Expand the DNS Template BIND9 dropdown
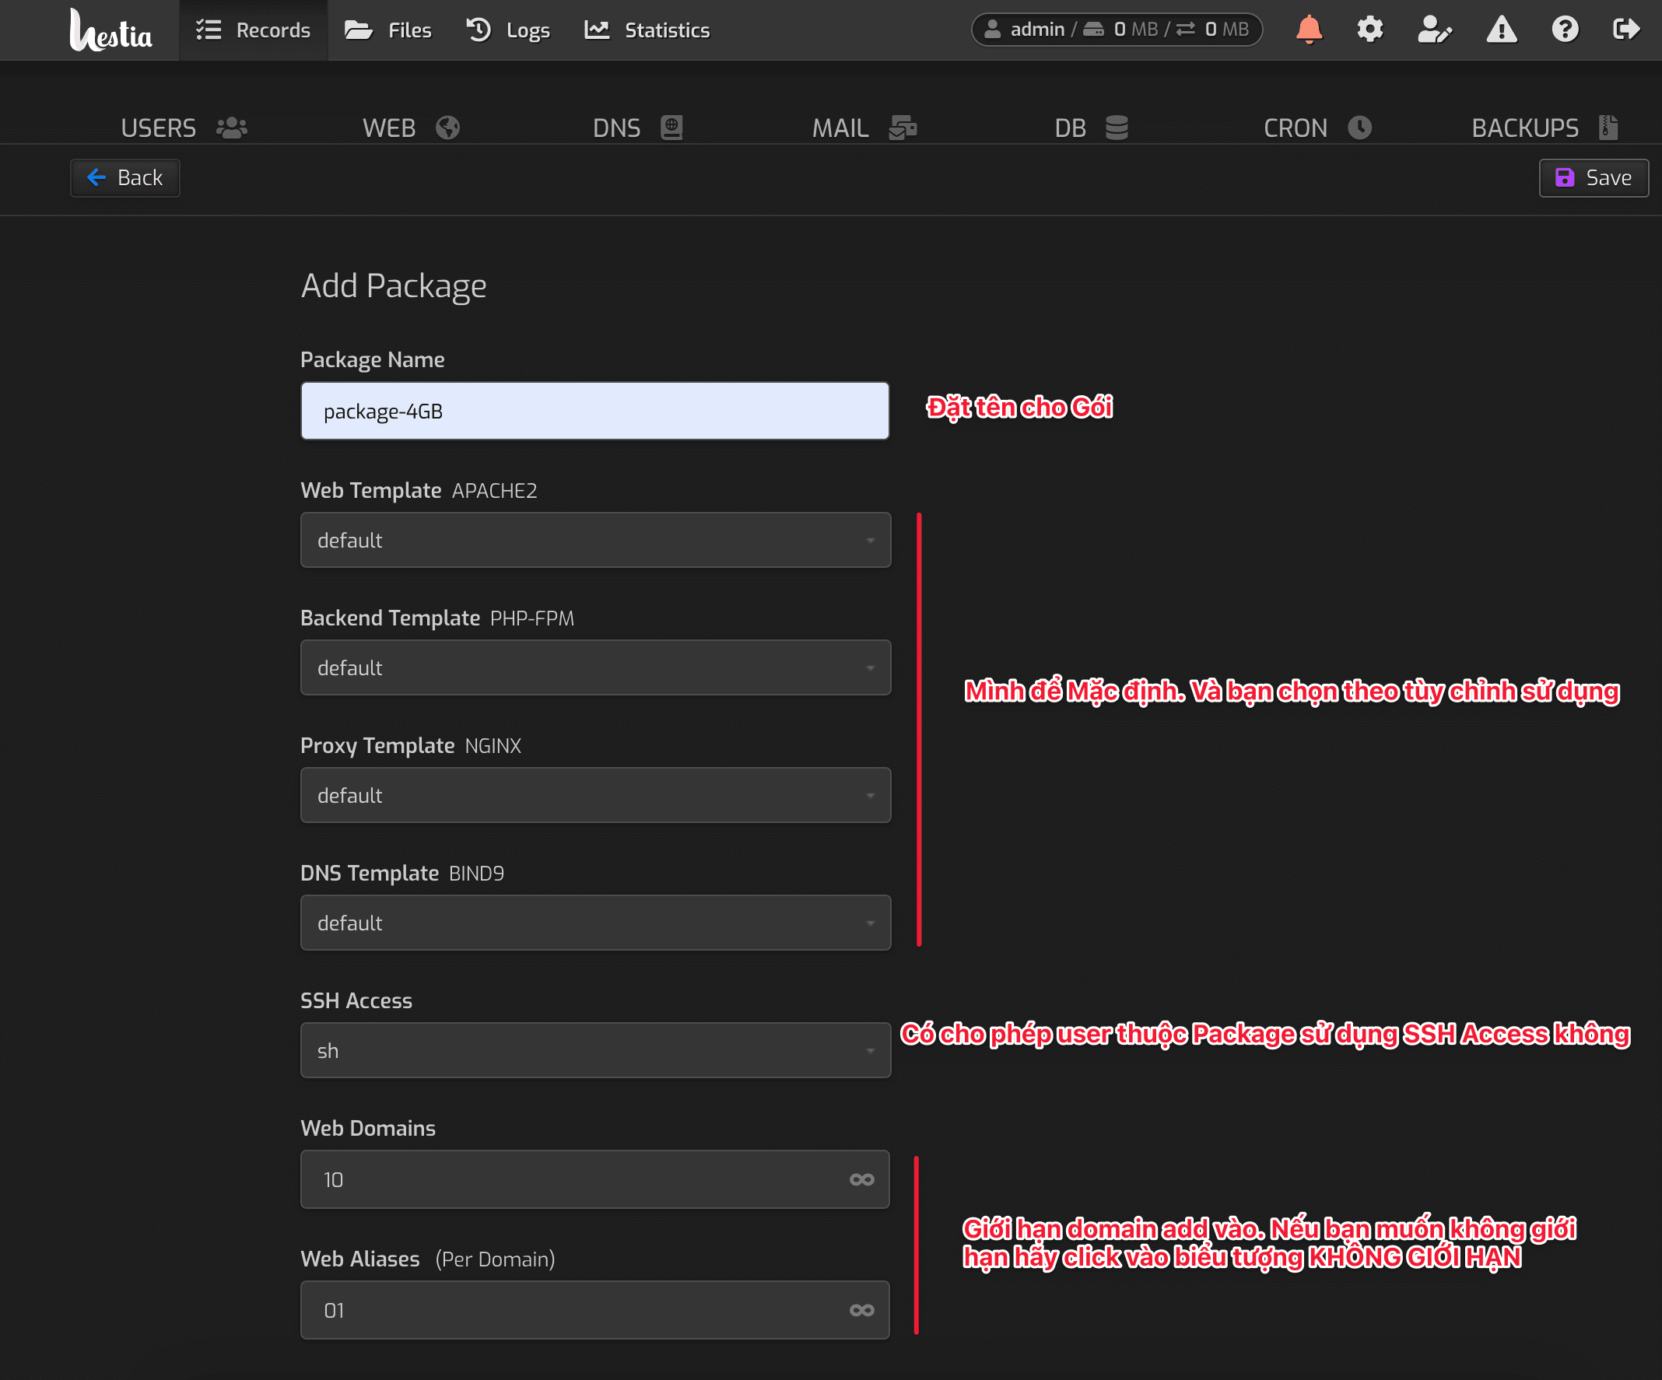 pyautogui.click(x=595, y=923)
